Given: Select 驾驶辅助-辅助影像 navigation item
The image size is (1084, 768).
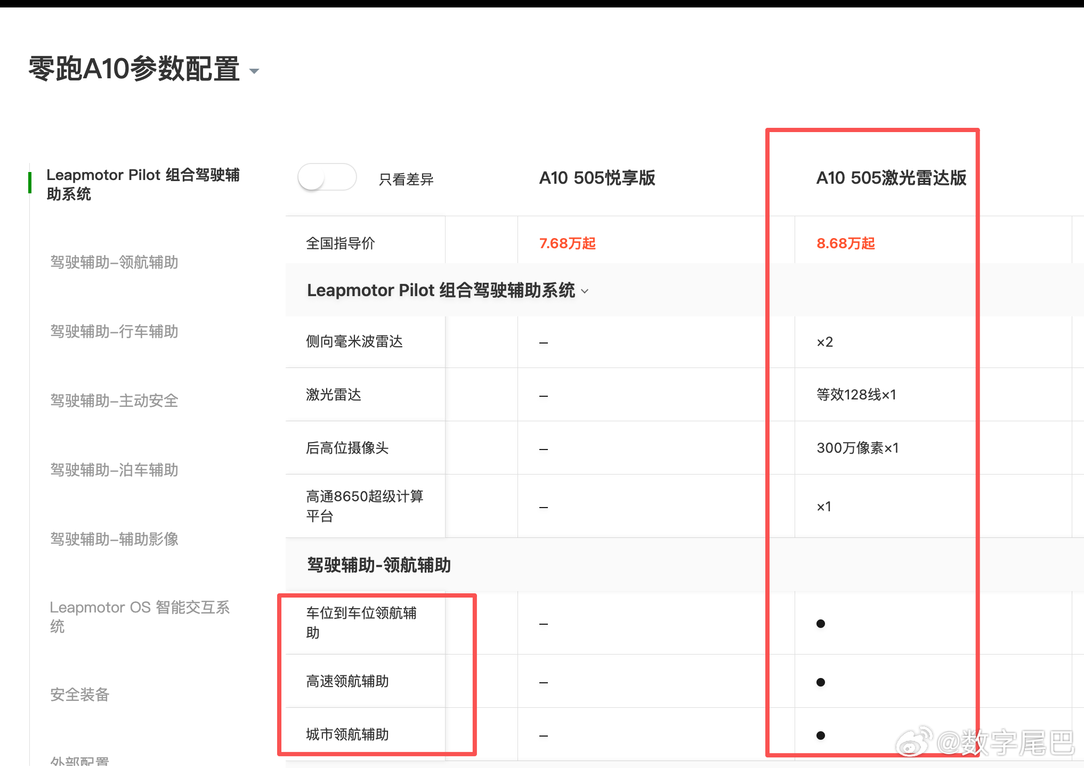Looking at the screenshot, I should click(114, 540).
